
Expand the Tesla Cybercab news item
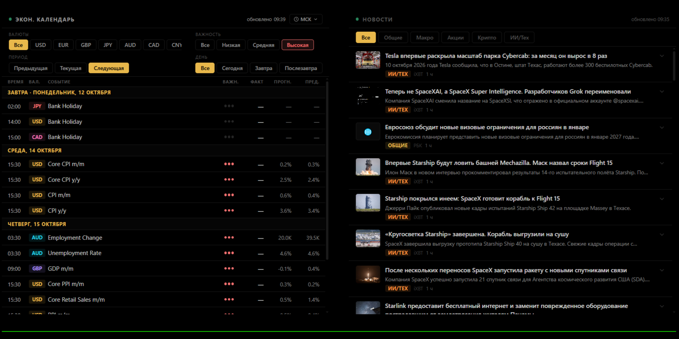pos(662,56)
